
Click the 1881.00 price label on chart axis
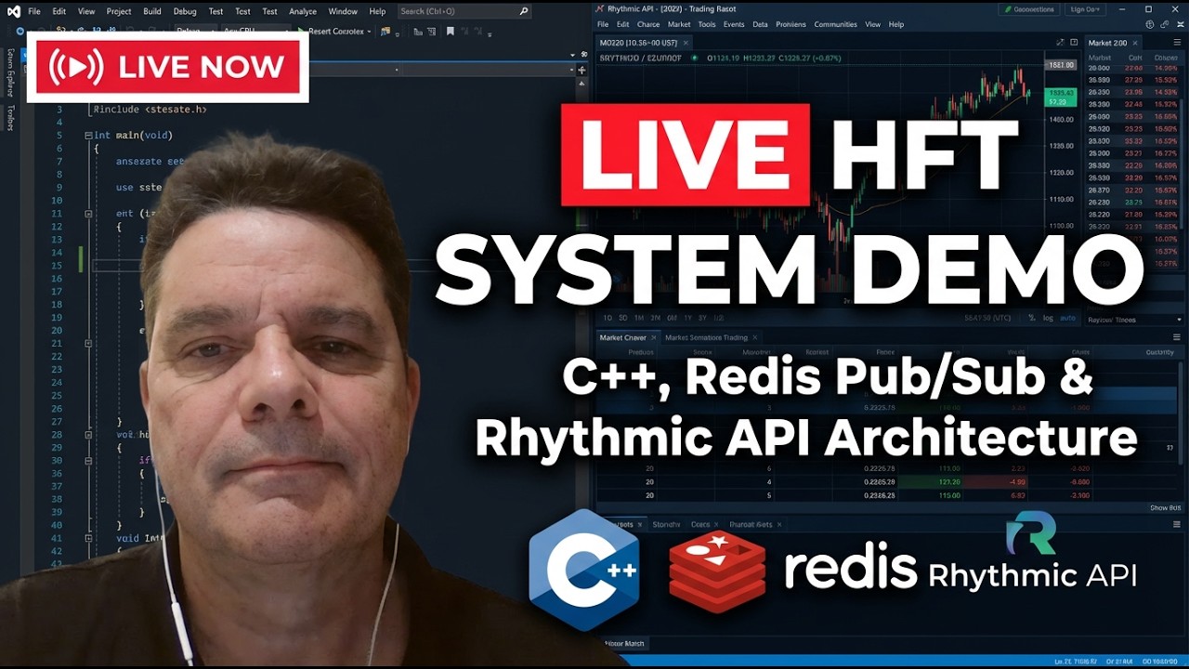point(1060,65)
